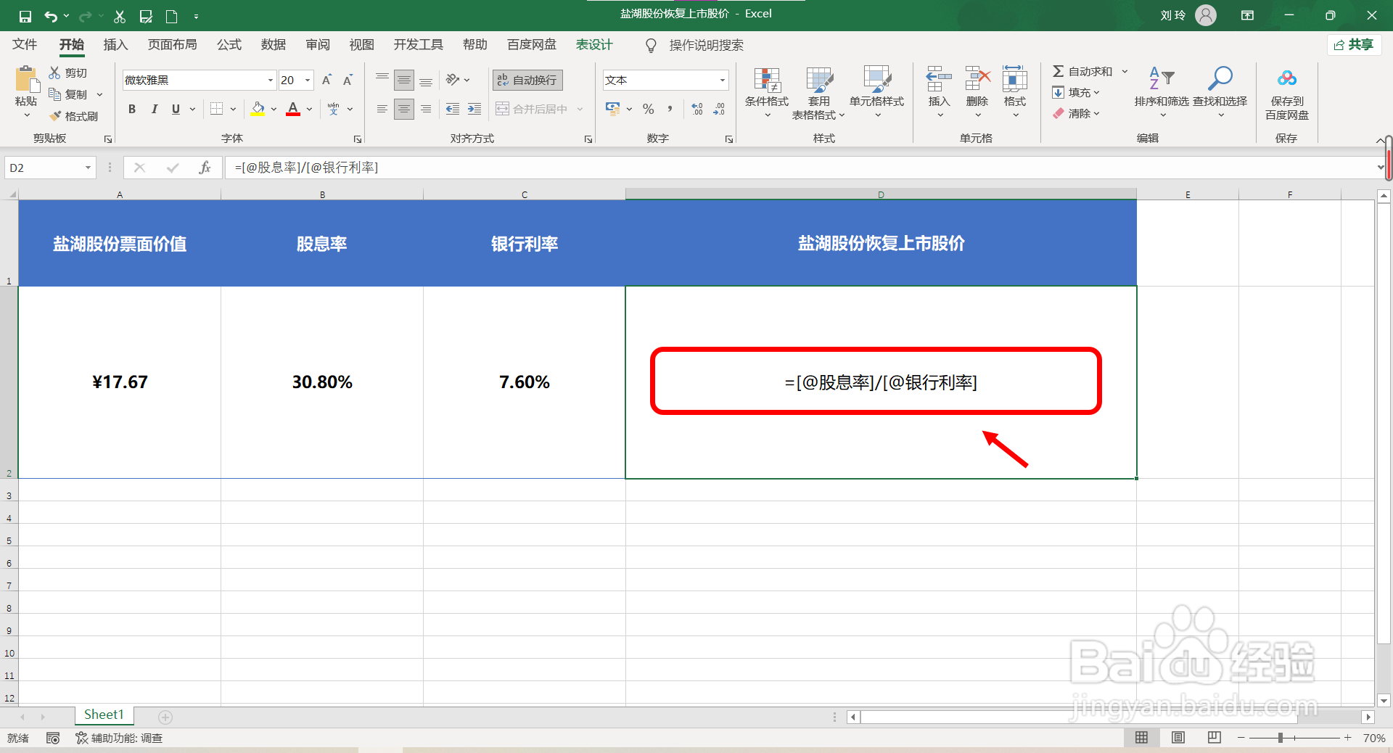Screen dimensions: 1393x753
Task: Click Format Painter brush
Action: 73,116
